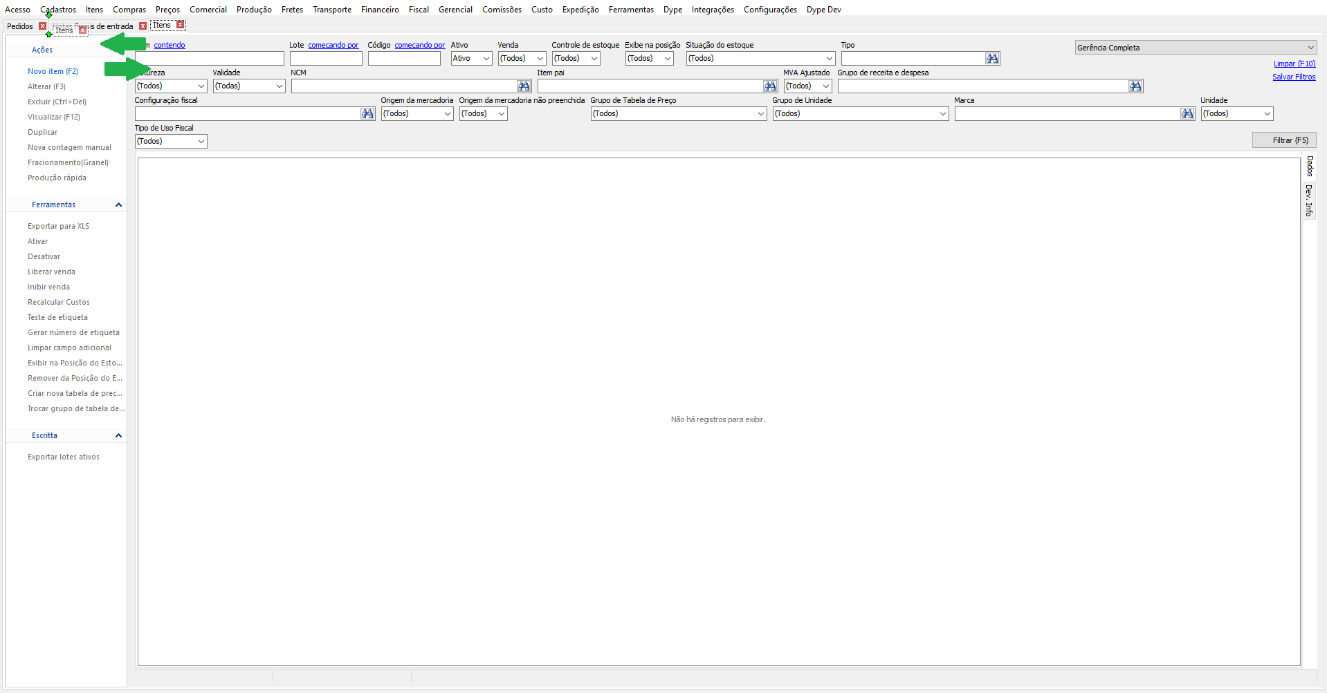
Task: Open the Tipo de Uso Fiscal dropdown
Action: click(x=171, y=142)
